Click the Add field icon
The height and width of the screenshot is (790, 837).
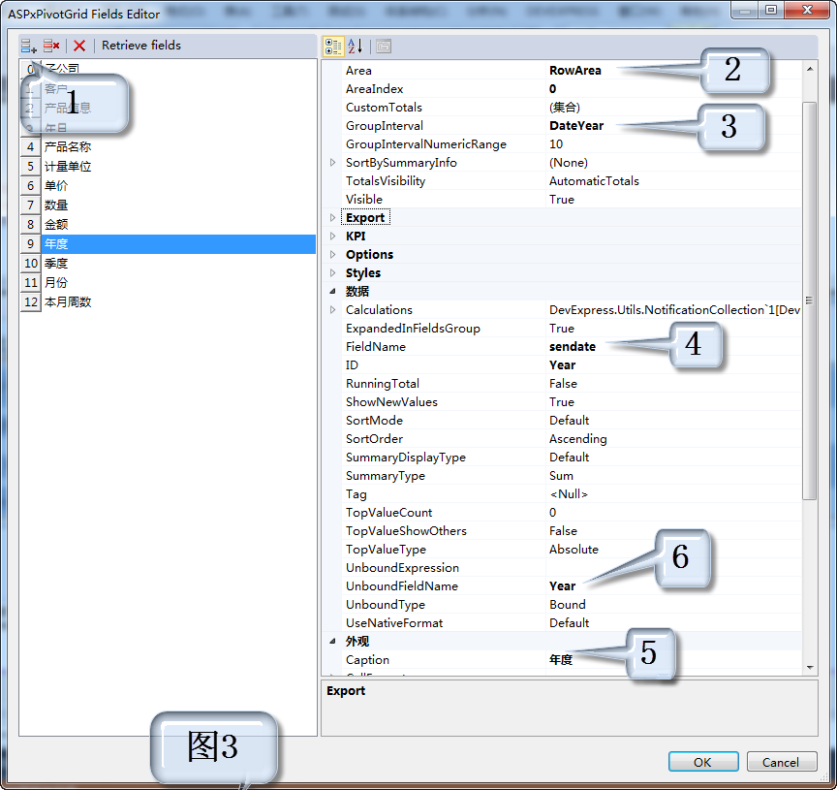(29, 46)
